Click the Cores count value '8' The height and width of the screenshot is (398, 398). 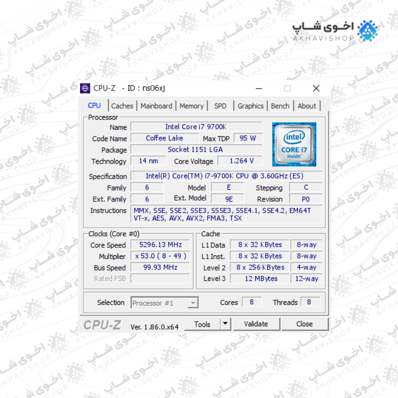point(252,302)
